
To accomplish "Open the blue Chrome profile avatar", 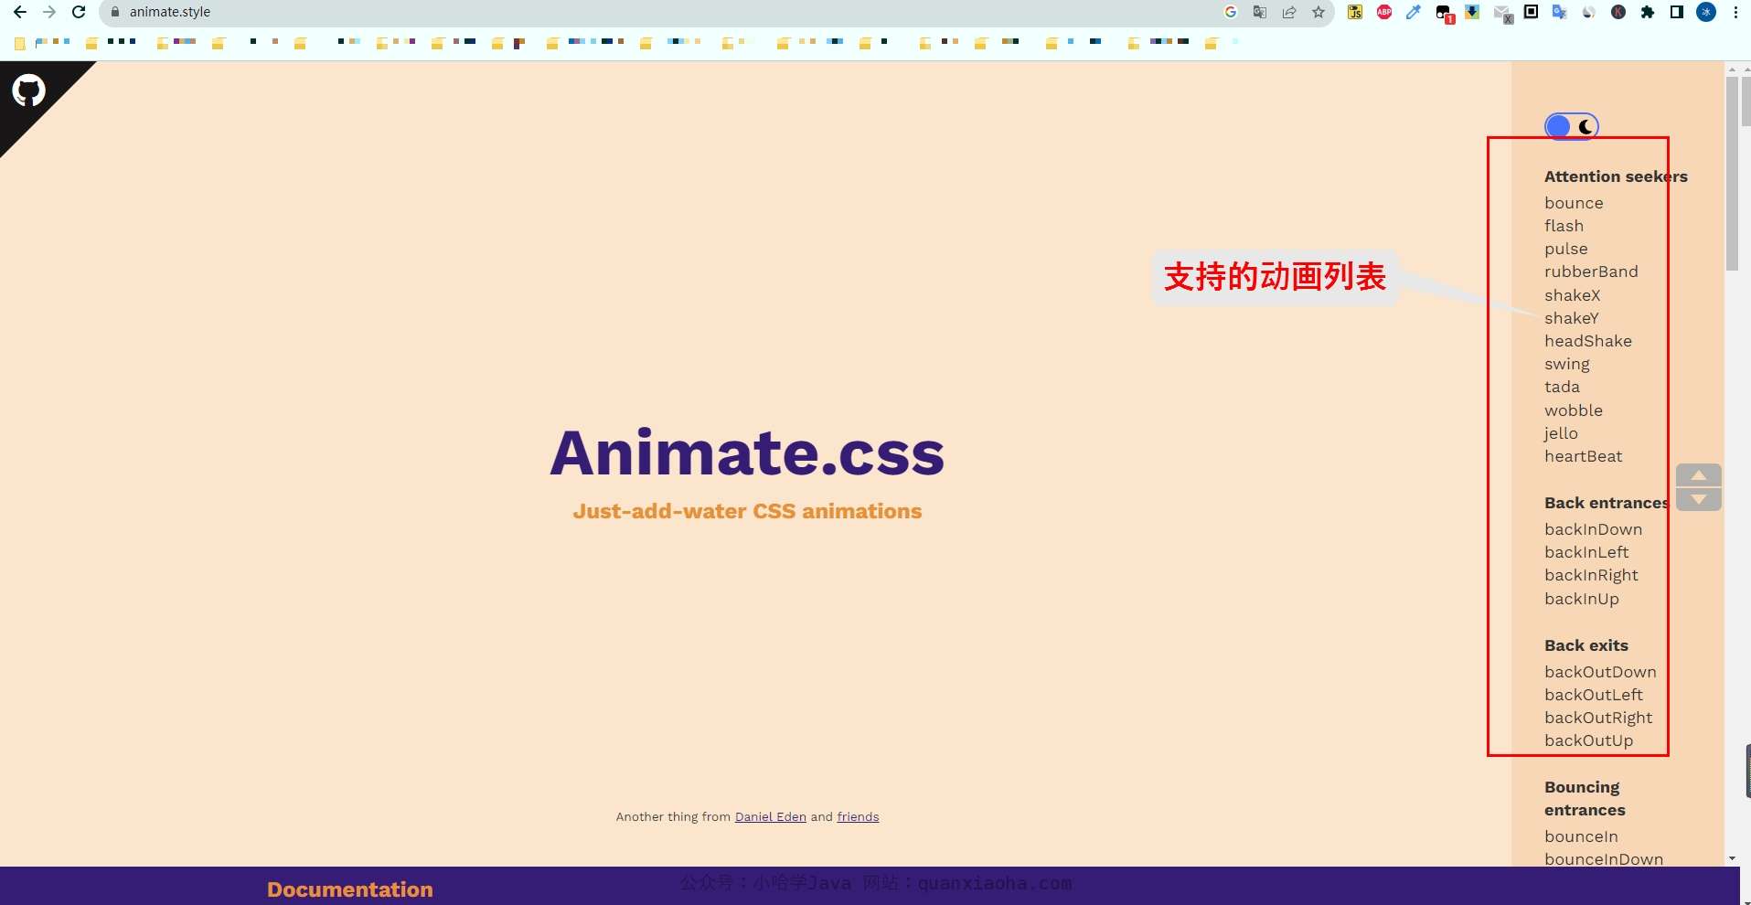I will pyautogui.click(x=1706, y=12).
